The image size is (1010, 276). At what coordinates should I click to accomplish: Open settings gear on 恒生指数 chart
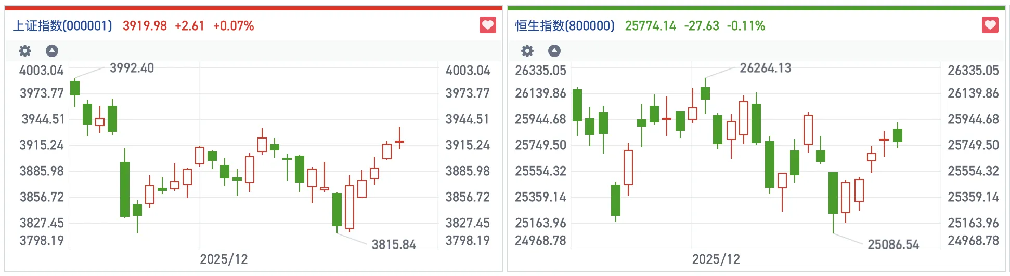(x=527, y=51)
